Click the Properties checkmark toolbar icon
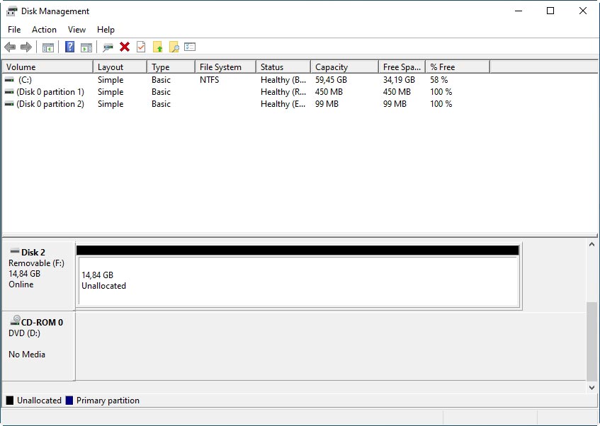This screenshot has height=426, width=600. click(x=141, y=47)
